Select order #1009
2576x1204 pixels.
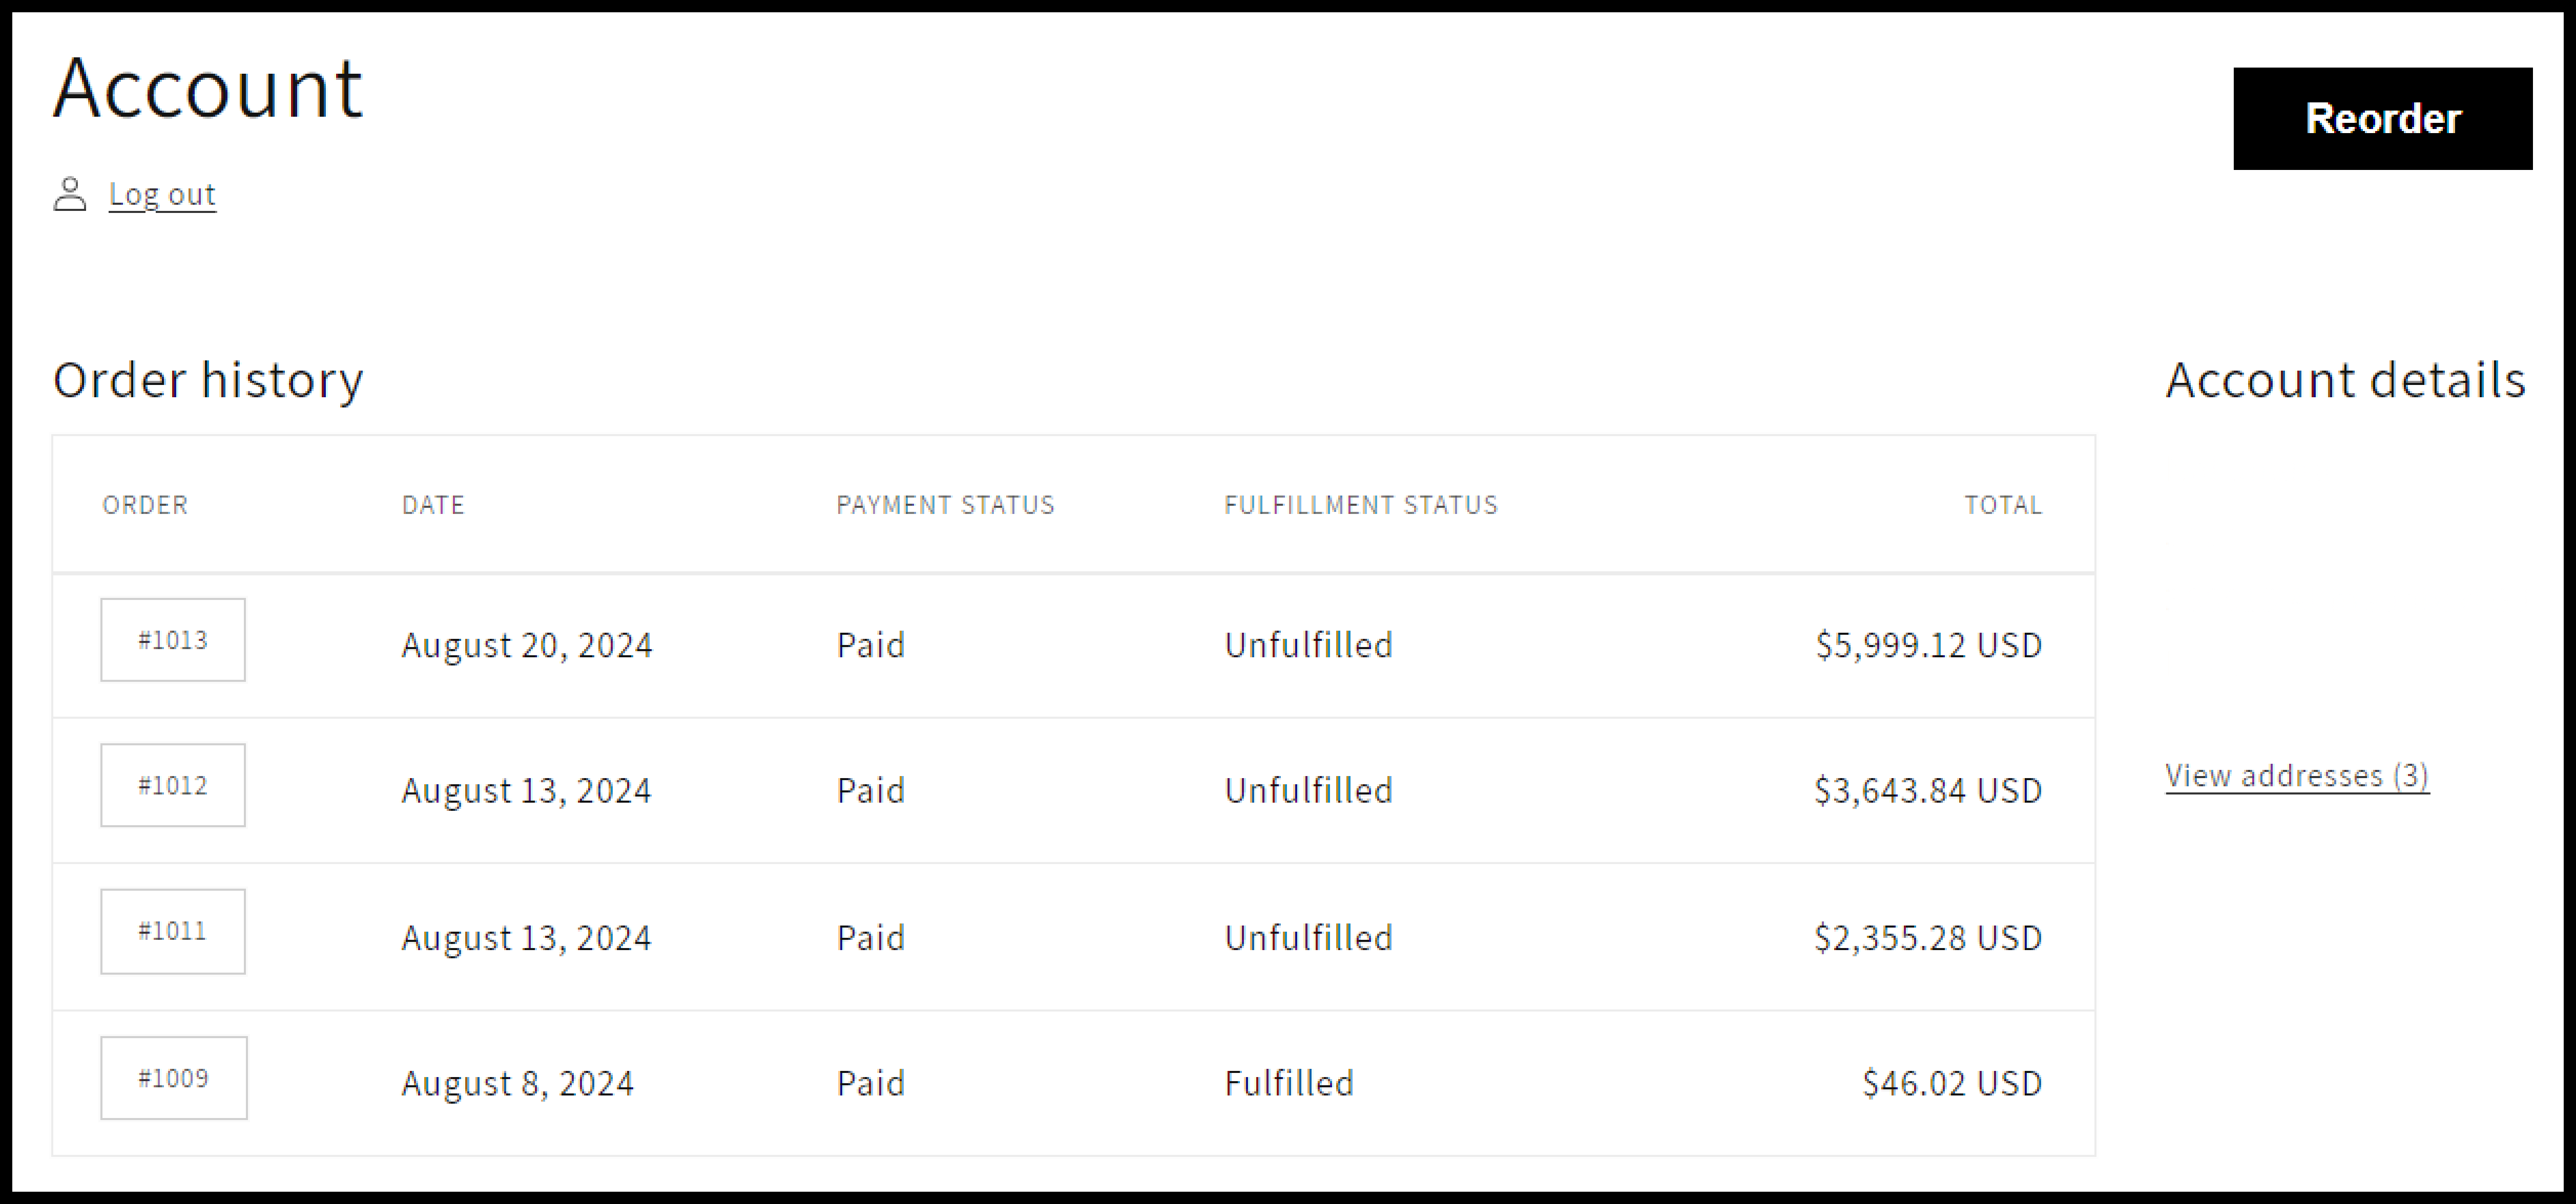click(x=173, y=1078)
